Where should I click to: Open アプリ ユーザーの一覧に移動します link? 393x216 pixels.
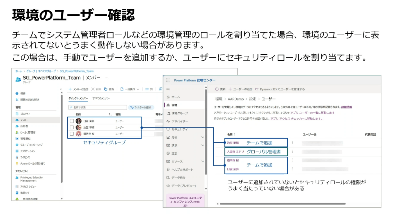(312, 113)
